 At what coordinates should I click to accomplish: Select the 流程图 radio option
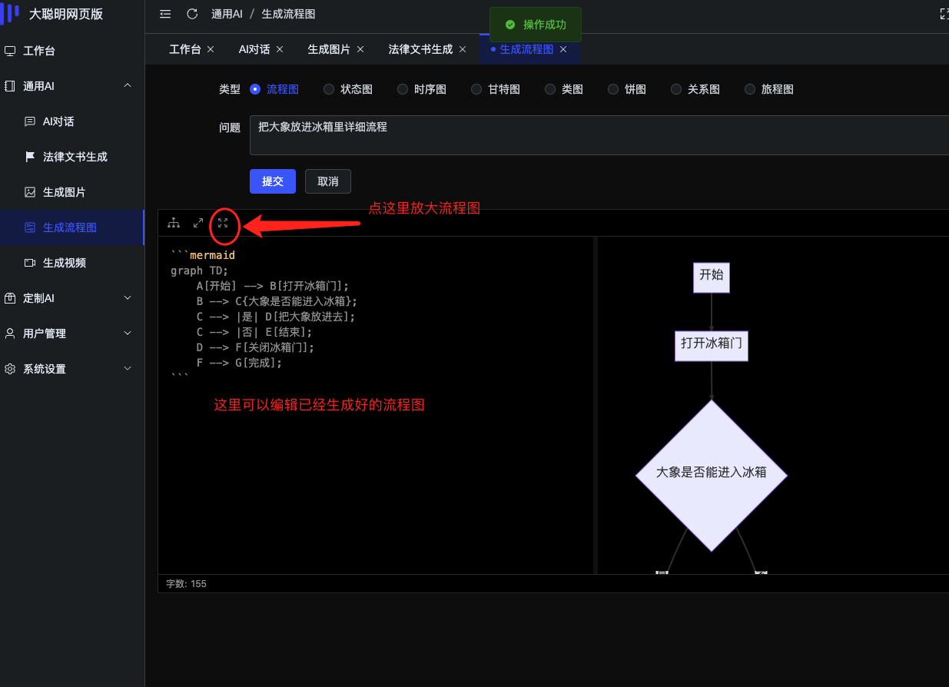255,89
